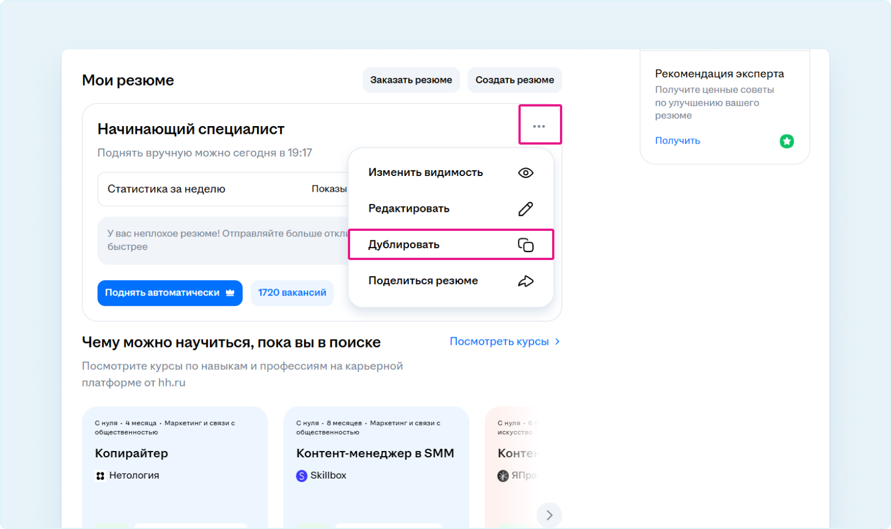This screenshot has width=891, height=529.
Task: Choose Редактировать from the menu
Action: [x=408, y=208]
